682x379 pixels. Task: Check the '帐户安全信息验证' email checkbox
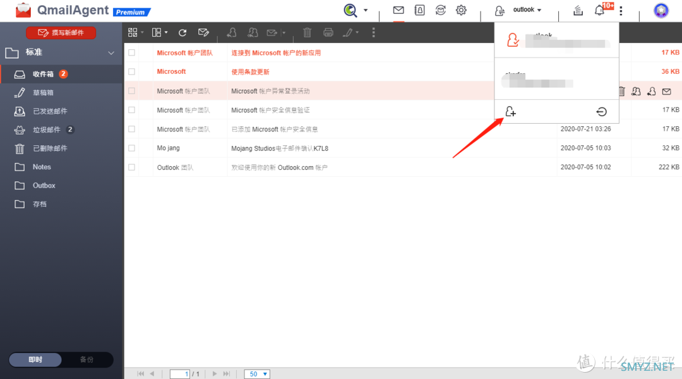coord(132,110)
